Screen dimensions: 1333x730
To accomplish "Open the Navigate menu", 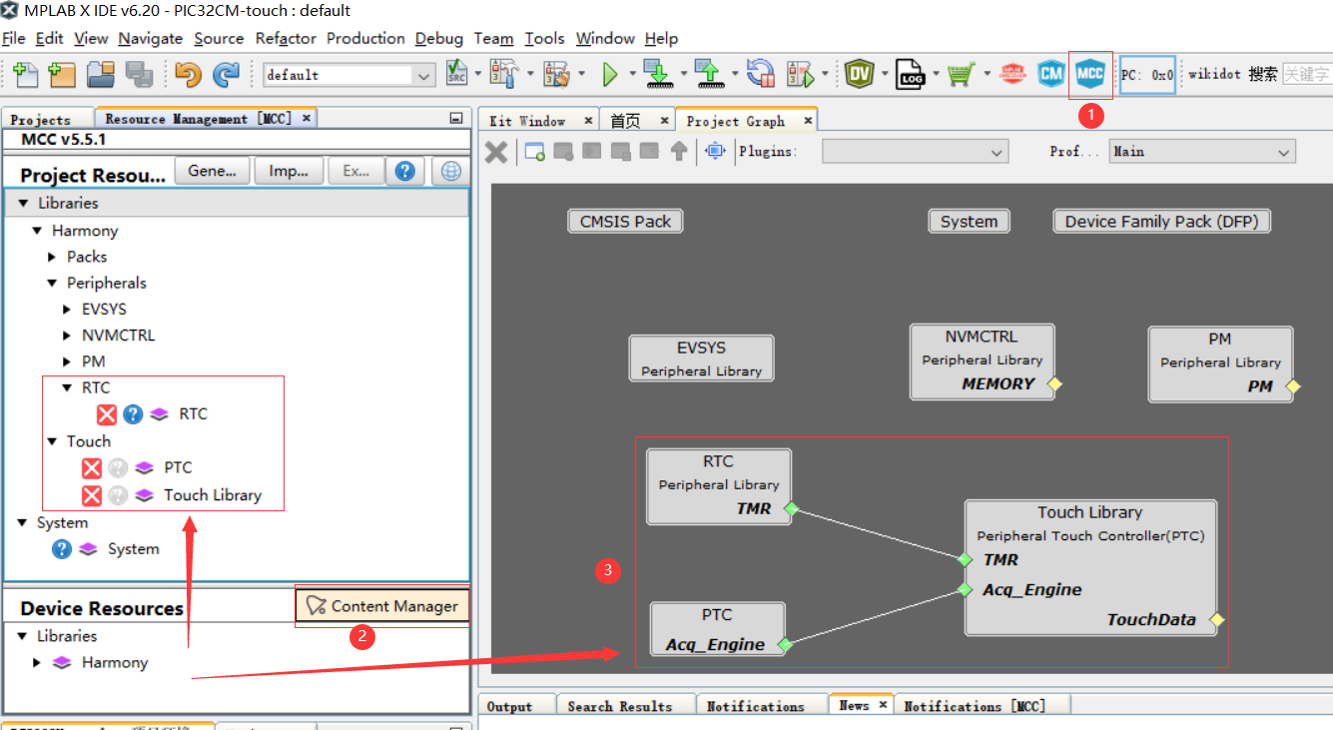I will point(151,39).
